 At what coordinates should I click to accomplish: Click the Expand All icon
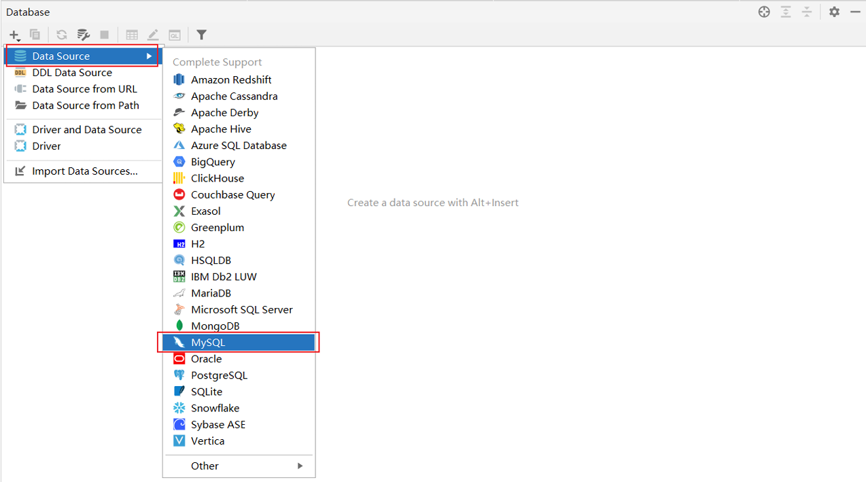pos(786,12)
